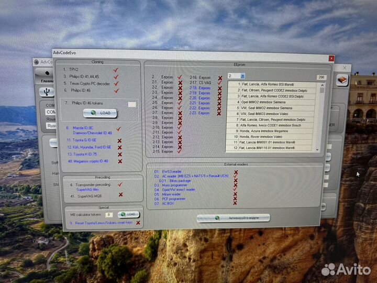
Task: Select Fiat, Lancia, Alfa Romeo CODE2 BSI Delphi row
Action: click(x=271, y=96)
